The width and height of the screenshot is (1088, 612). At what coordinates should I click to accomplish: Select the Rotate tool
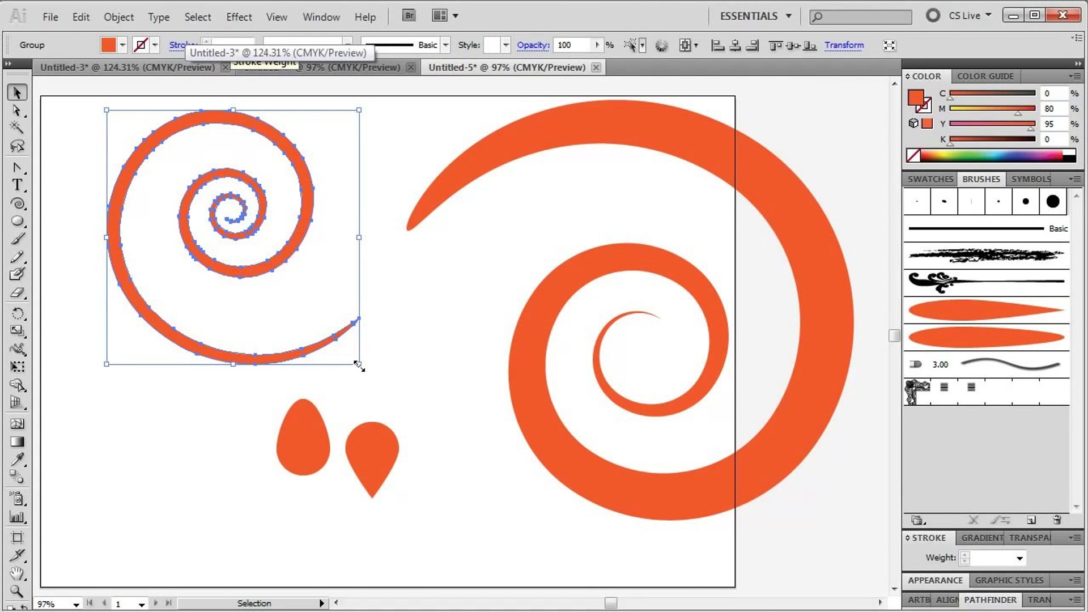click(17, 313)
